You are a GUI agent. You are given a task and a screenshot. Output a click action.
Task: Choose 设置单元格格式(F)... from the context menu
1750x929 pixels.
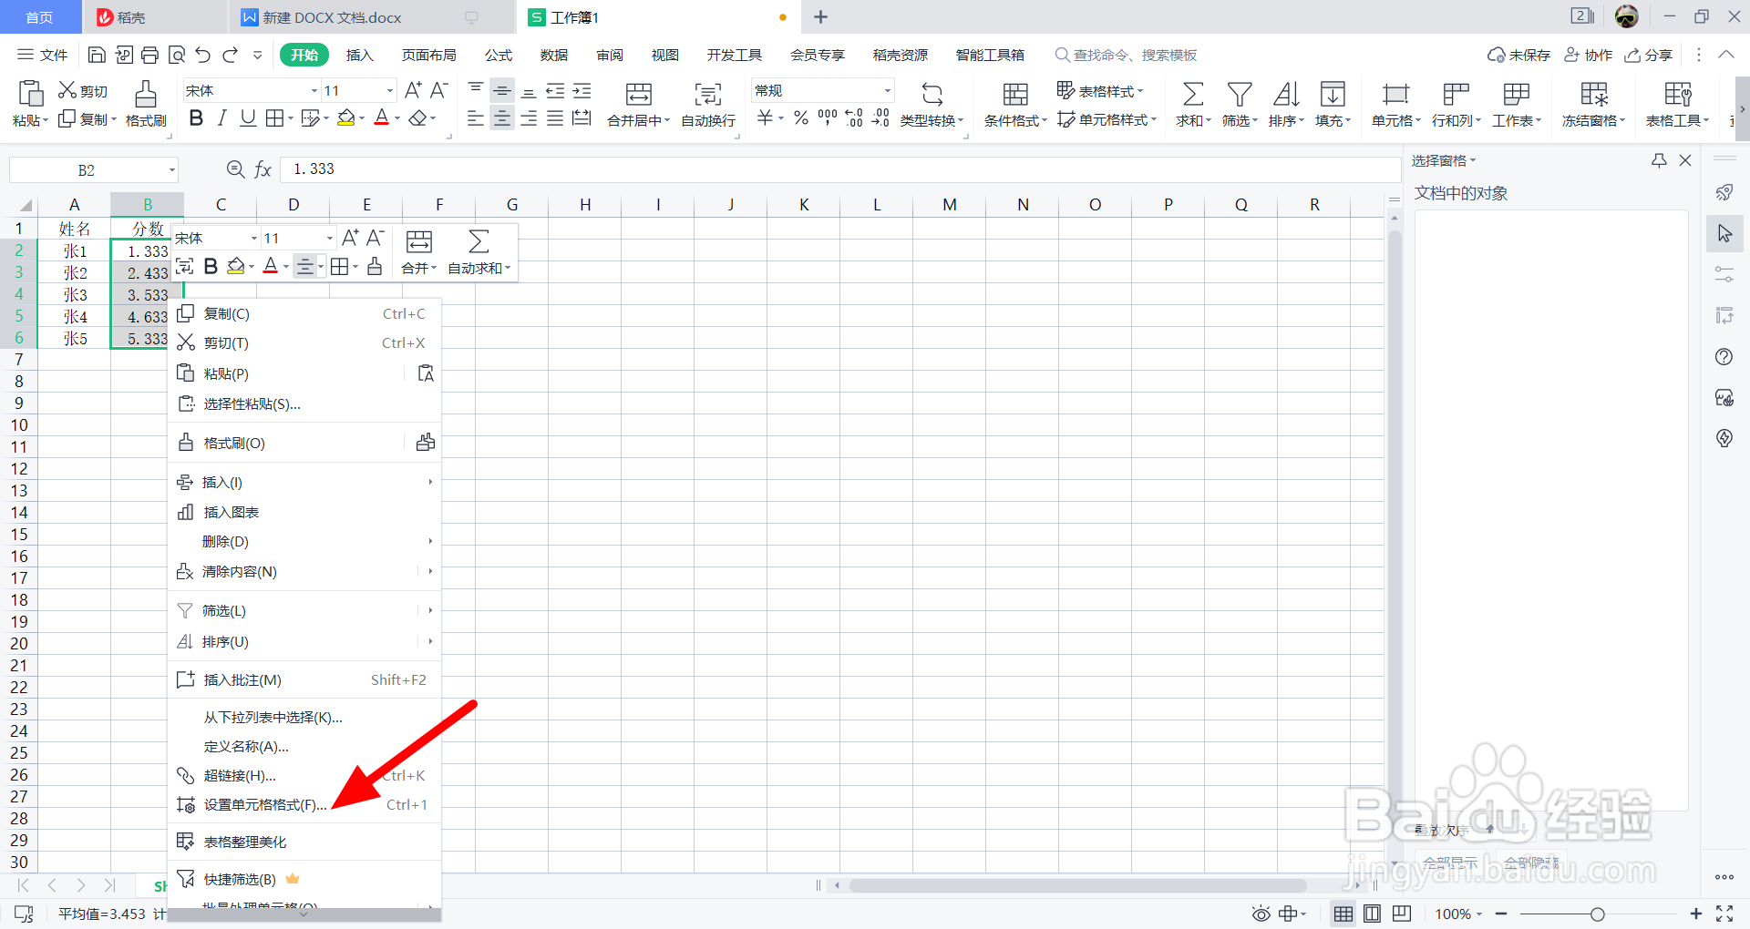(304, 805)
